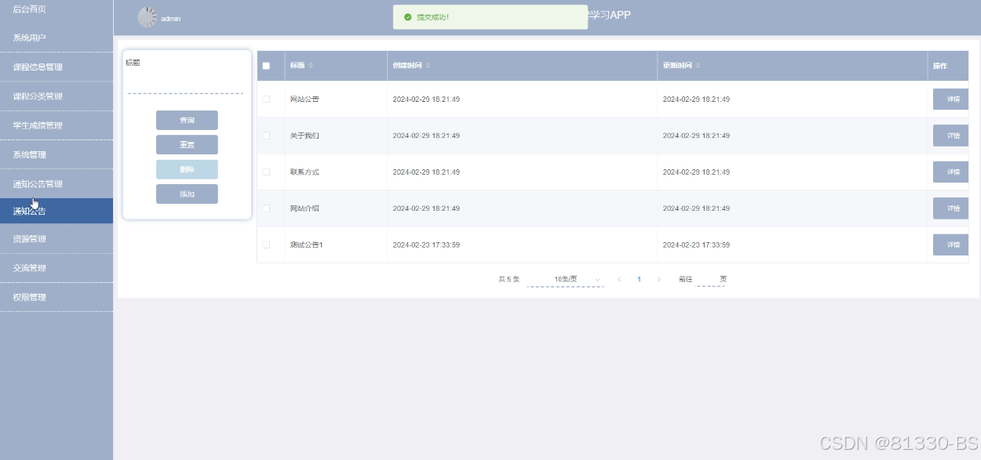Expand 课程分类管理 sidebar menu
981x460 pixels.
point(57,96)
